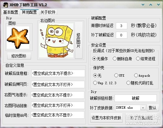Click the 破解后弹网页 text field

click(58, 85)
